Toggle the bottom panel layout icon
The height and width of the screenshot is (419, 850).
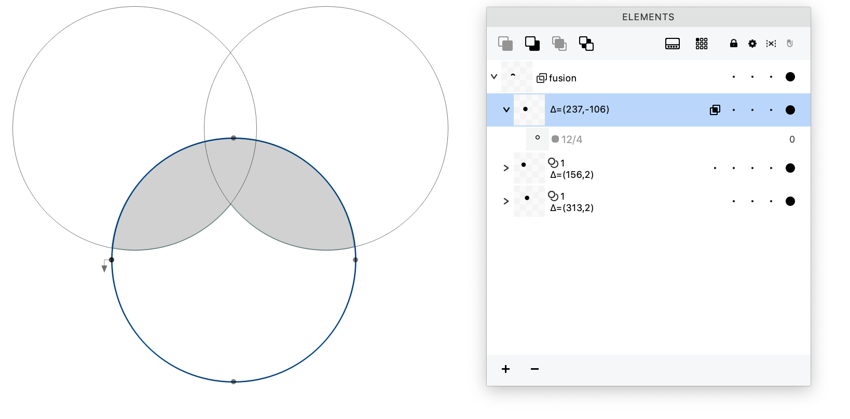673,44
